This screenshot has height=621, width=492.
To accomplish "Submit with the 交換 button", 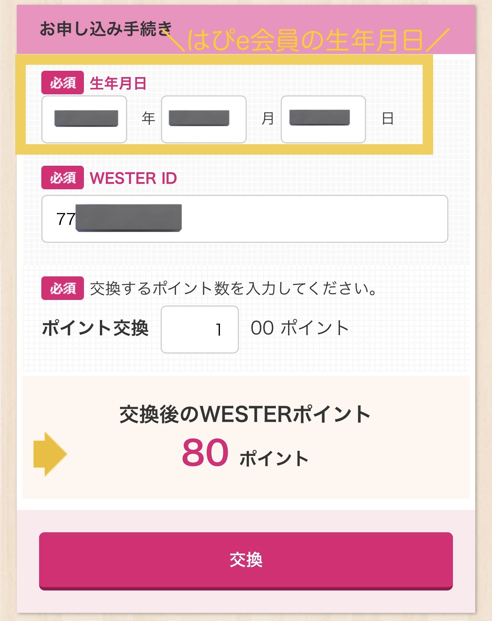I will coord(246,561).
